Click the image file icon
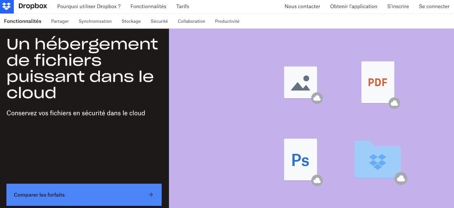This screenshot has width=454, height=208. [x=300, y=83]
